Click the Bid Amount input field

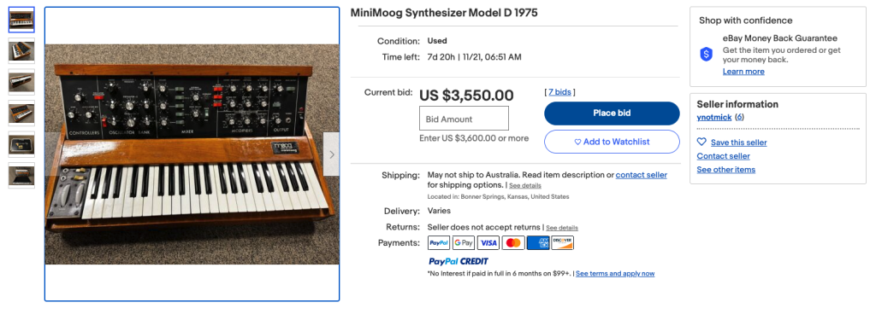pyautogui.click(x=465, y=119)
